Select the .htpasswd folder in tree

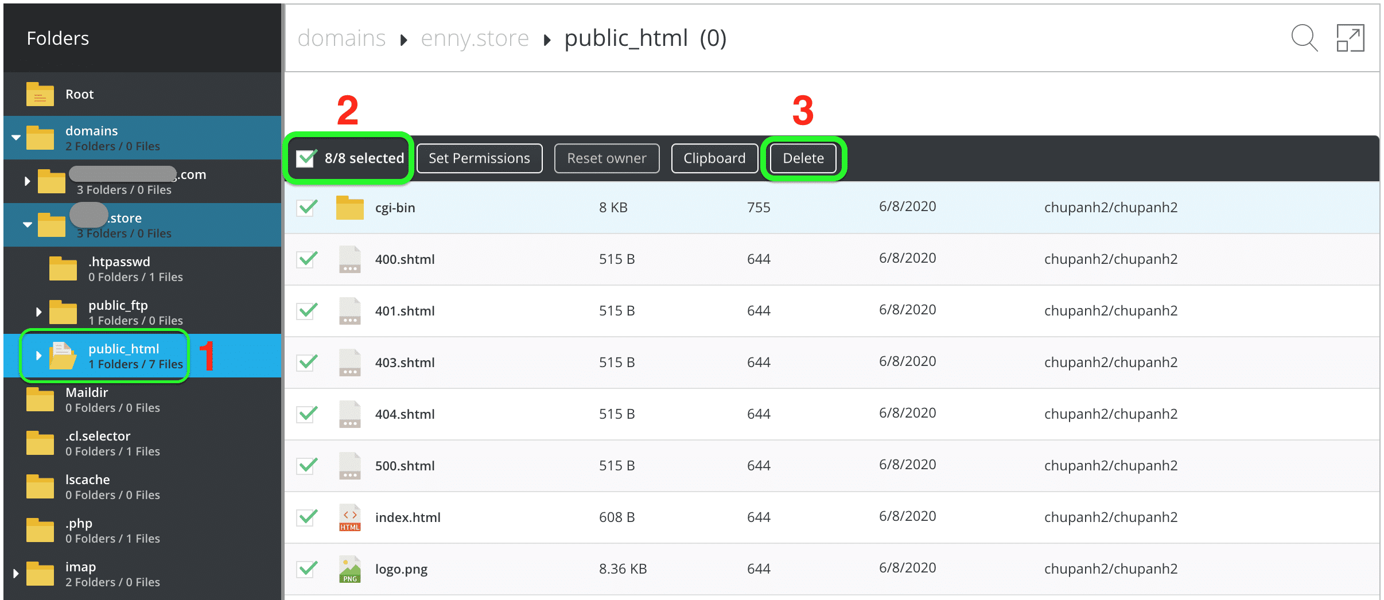point(119,268)
